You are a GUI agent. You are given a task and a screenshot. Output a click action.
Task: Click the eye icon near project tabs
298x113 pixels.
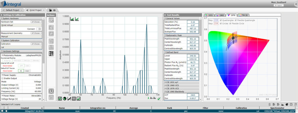click(x=54, y=10)
